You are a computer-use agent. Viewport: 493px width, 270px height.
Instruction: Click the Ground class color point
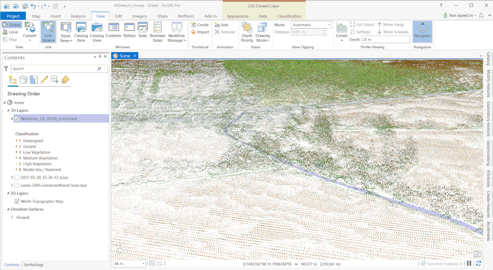pyautogui.click(x=16, y=146)
